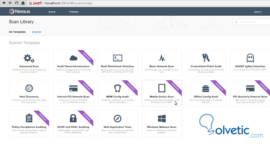Click the GHOST (glibc) Detection title

[250, 66]
